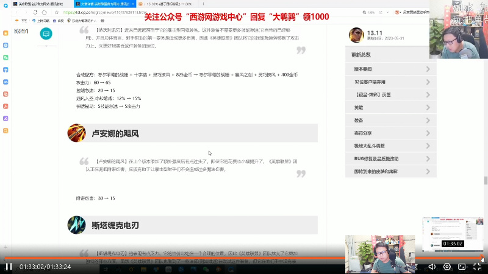Click the 13.11 champion avatar portrait

pos(356,35)
